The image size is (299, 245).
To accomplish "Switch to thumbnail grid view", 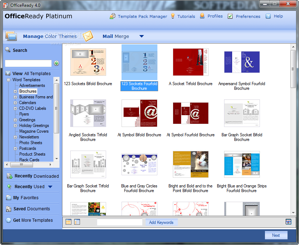I will pos(68,222).
